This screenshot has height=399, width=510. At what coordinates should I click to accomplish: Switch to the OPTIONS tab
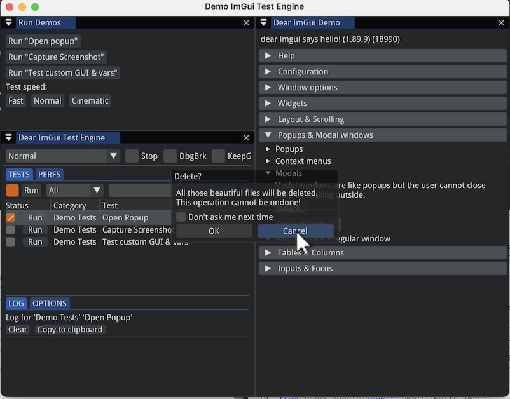point(50,303)
